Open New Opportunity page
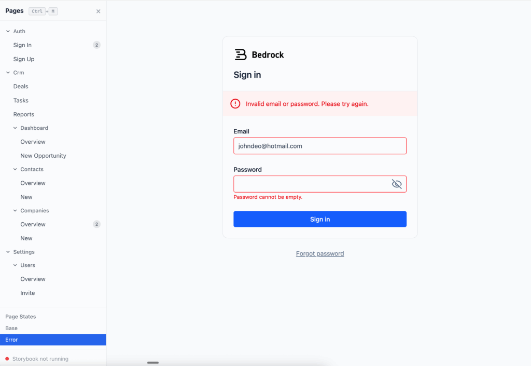The height and width of the screenshot is (366, 531). 43,156
